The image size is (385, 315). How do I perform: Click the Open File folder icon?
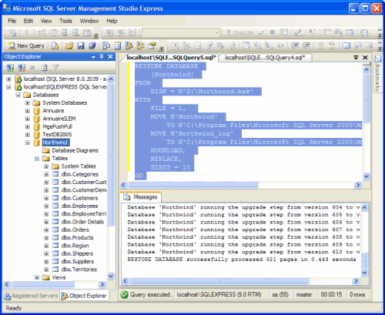(69, 46)
